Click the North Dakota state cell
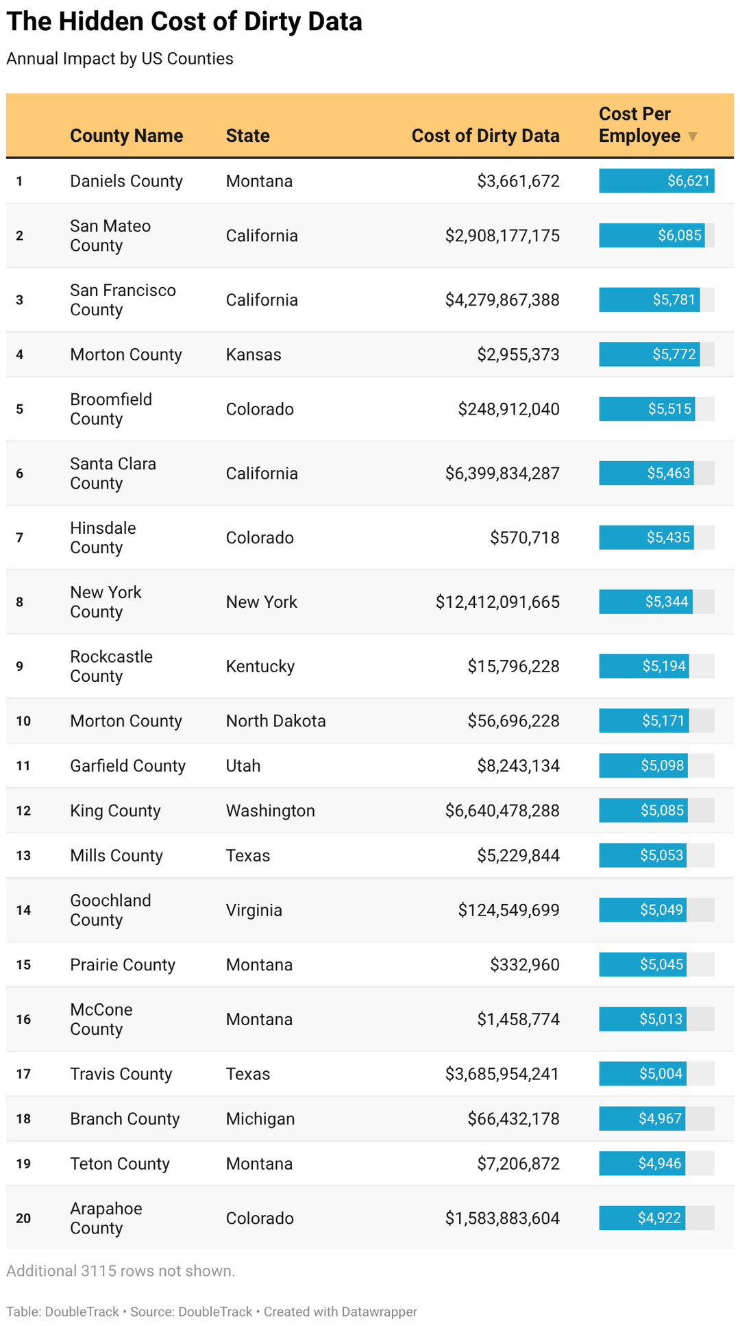Viewport: 740px width, 1326px height. (x=275, y=721)
